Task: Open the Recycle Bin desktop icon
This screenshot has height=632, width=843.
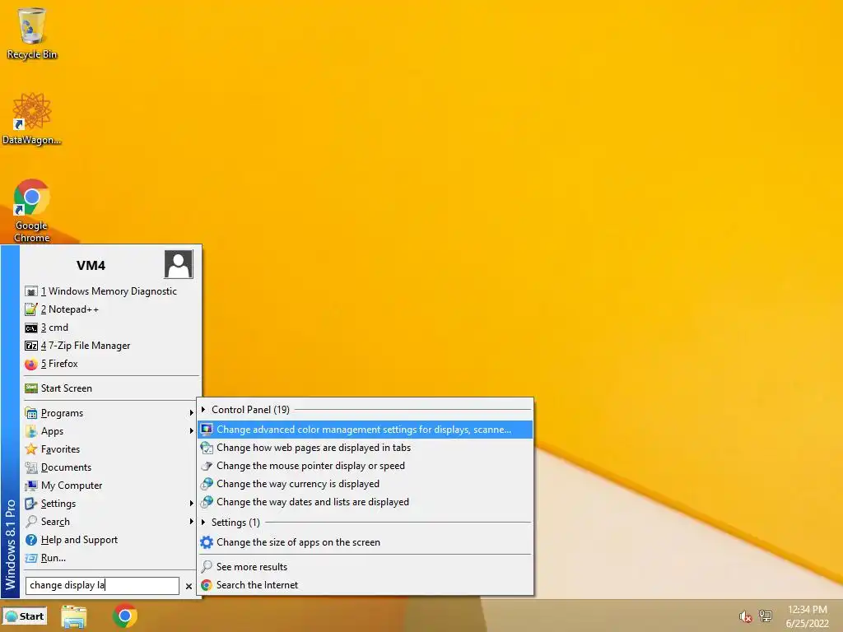Action: point(32,33)
